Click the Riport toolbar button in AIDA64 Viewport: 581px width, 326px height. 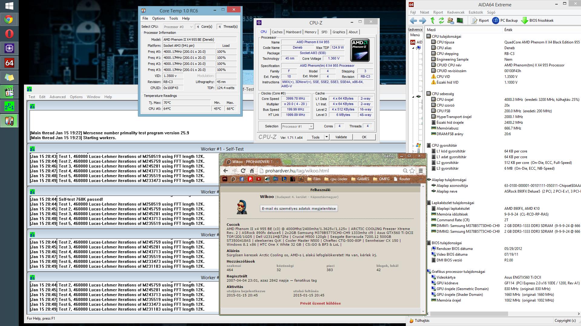[x=480, y=21]
